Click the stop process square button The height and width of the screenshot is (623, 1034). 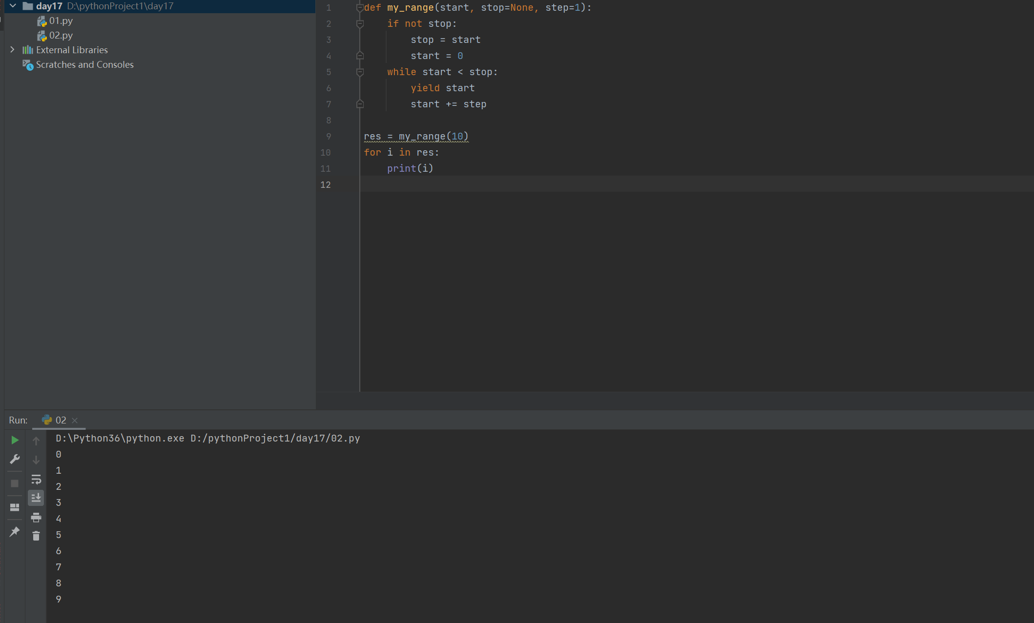click(x=15, y=483)
